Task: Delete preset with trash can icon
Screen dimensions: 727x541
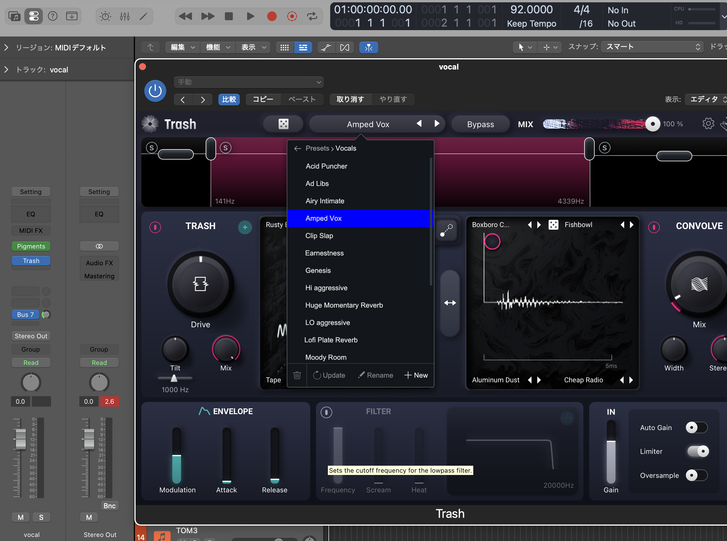Action: (x=297, y=375)
